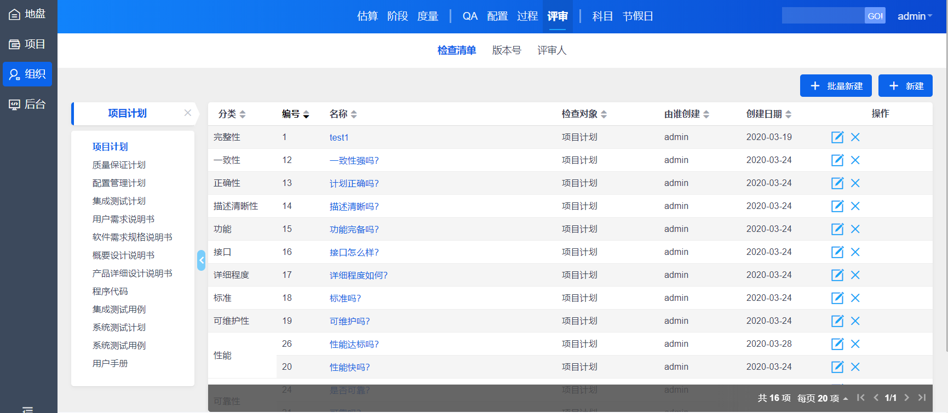The width and height of the screenshot is (948, 413).
Task: Switch to the 检查清单 tab
Action: 457,50
